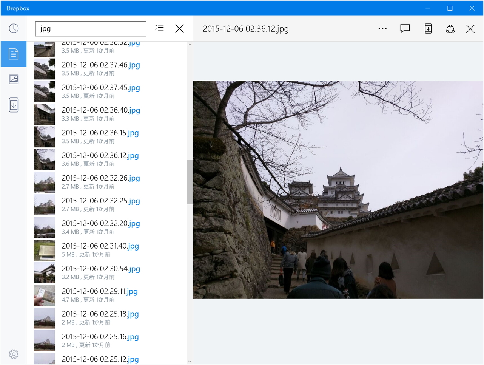Click thumbnail of 02.25.16.jpg
This screenshot has height=365, width=484.
(44, 341)
